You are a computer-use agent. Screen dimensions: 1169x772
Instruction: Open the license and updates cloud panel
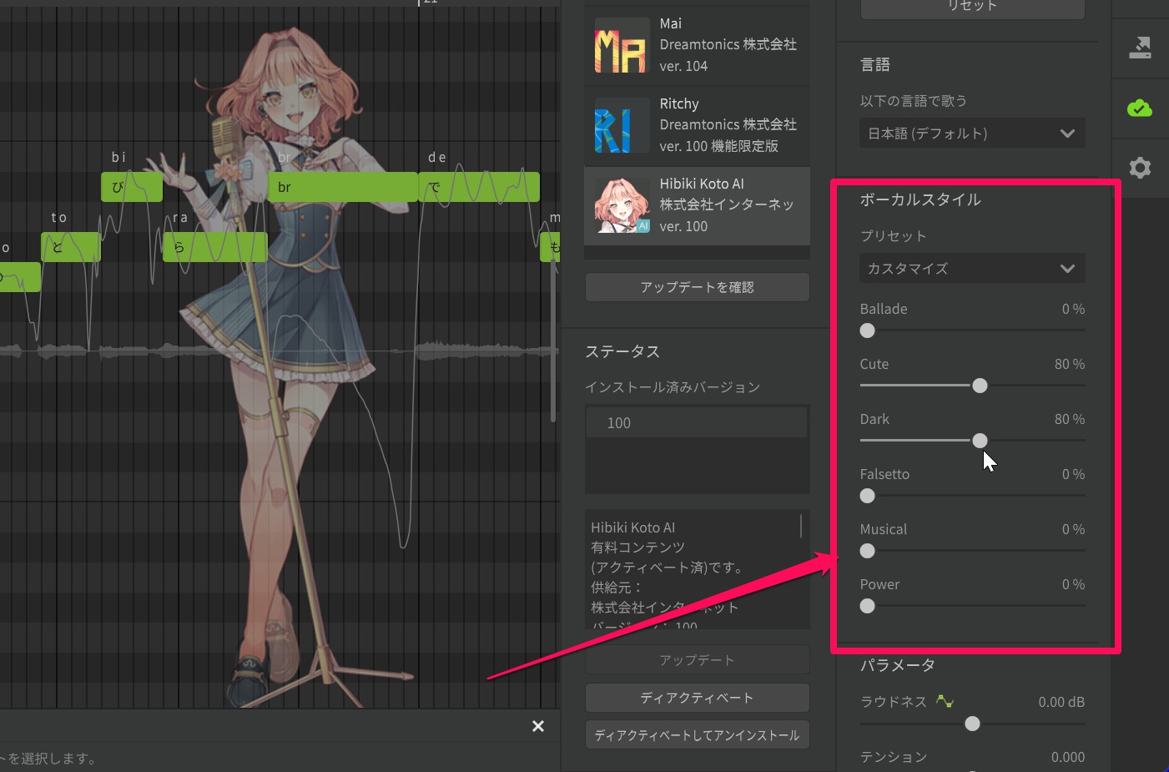1139,108
